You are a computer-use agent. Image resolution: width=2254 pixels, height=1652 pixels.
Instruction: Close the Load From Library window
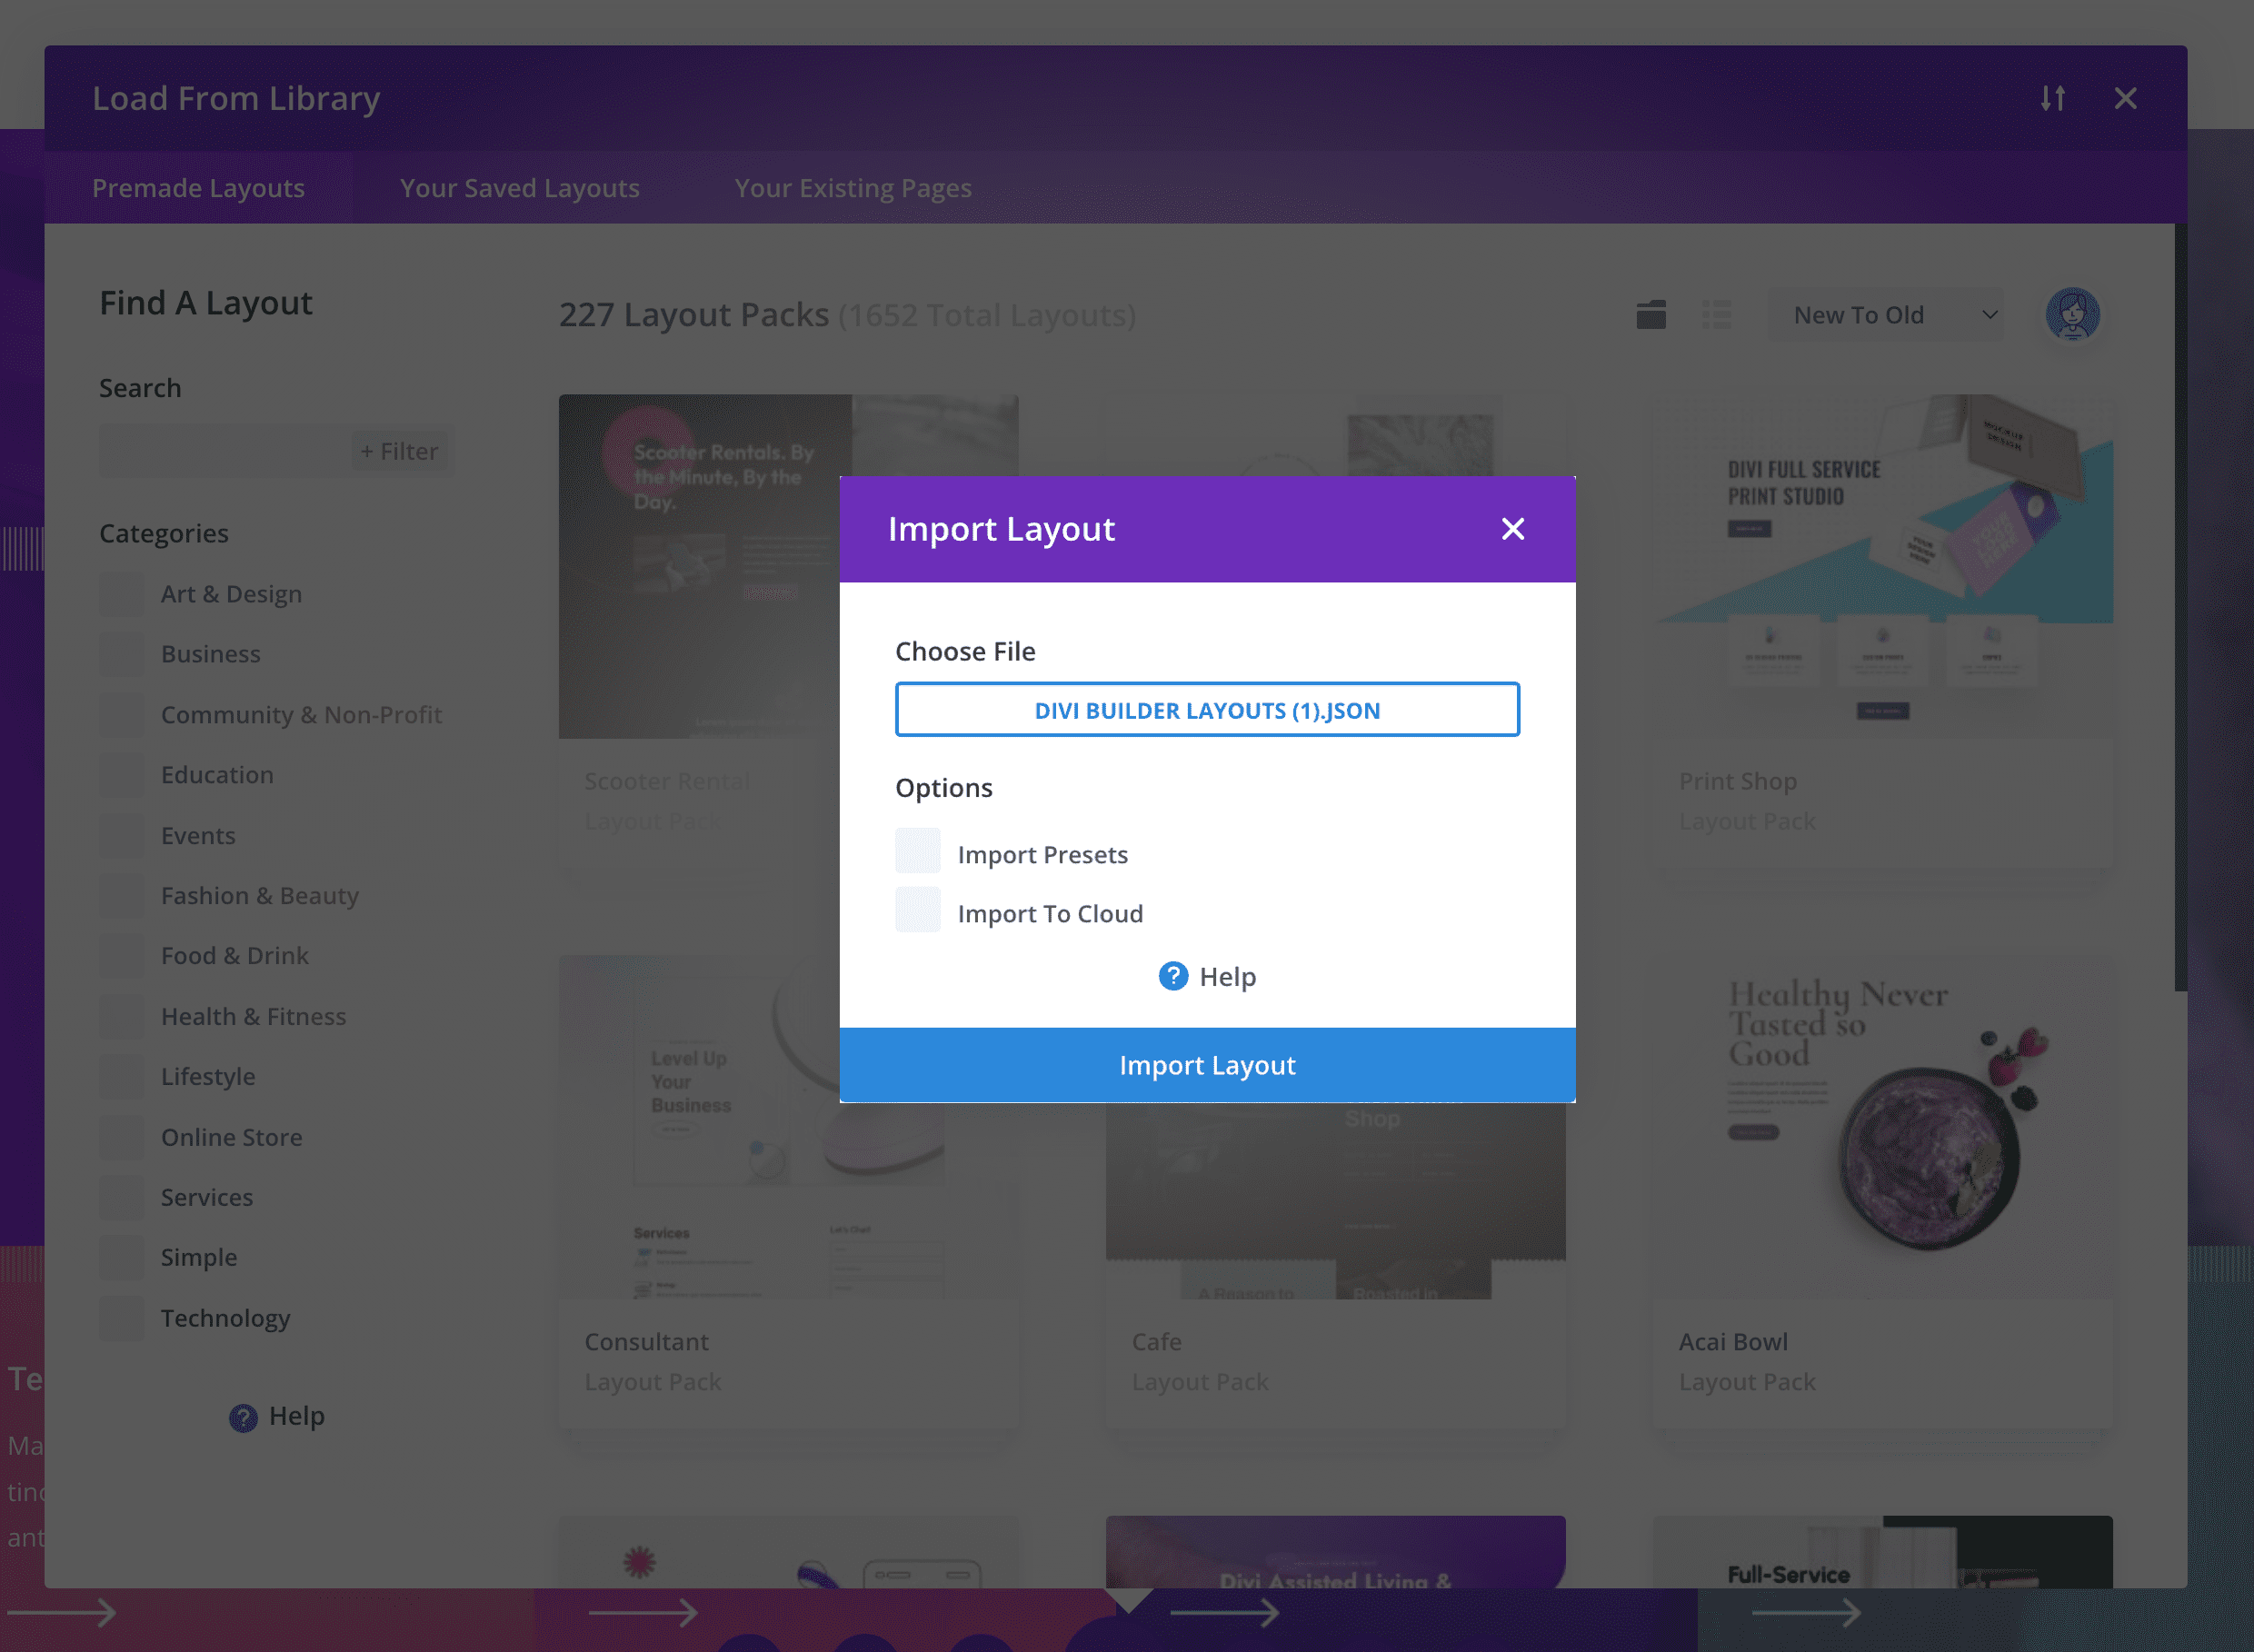[x=2125, y=98]
